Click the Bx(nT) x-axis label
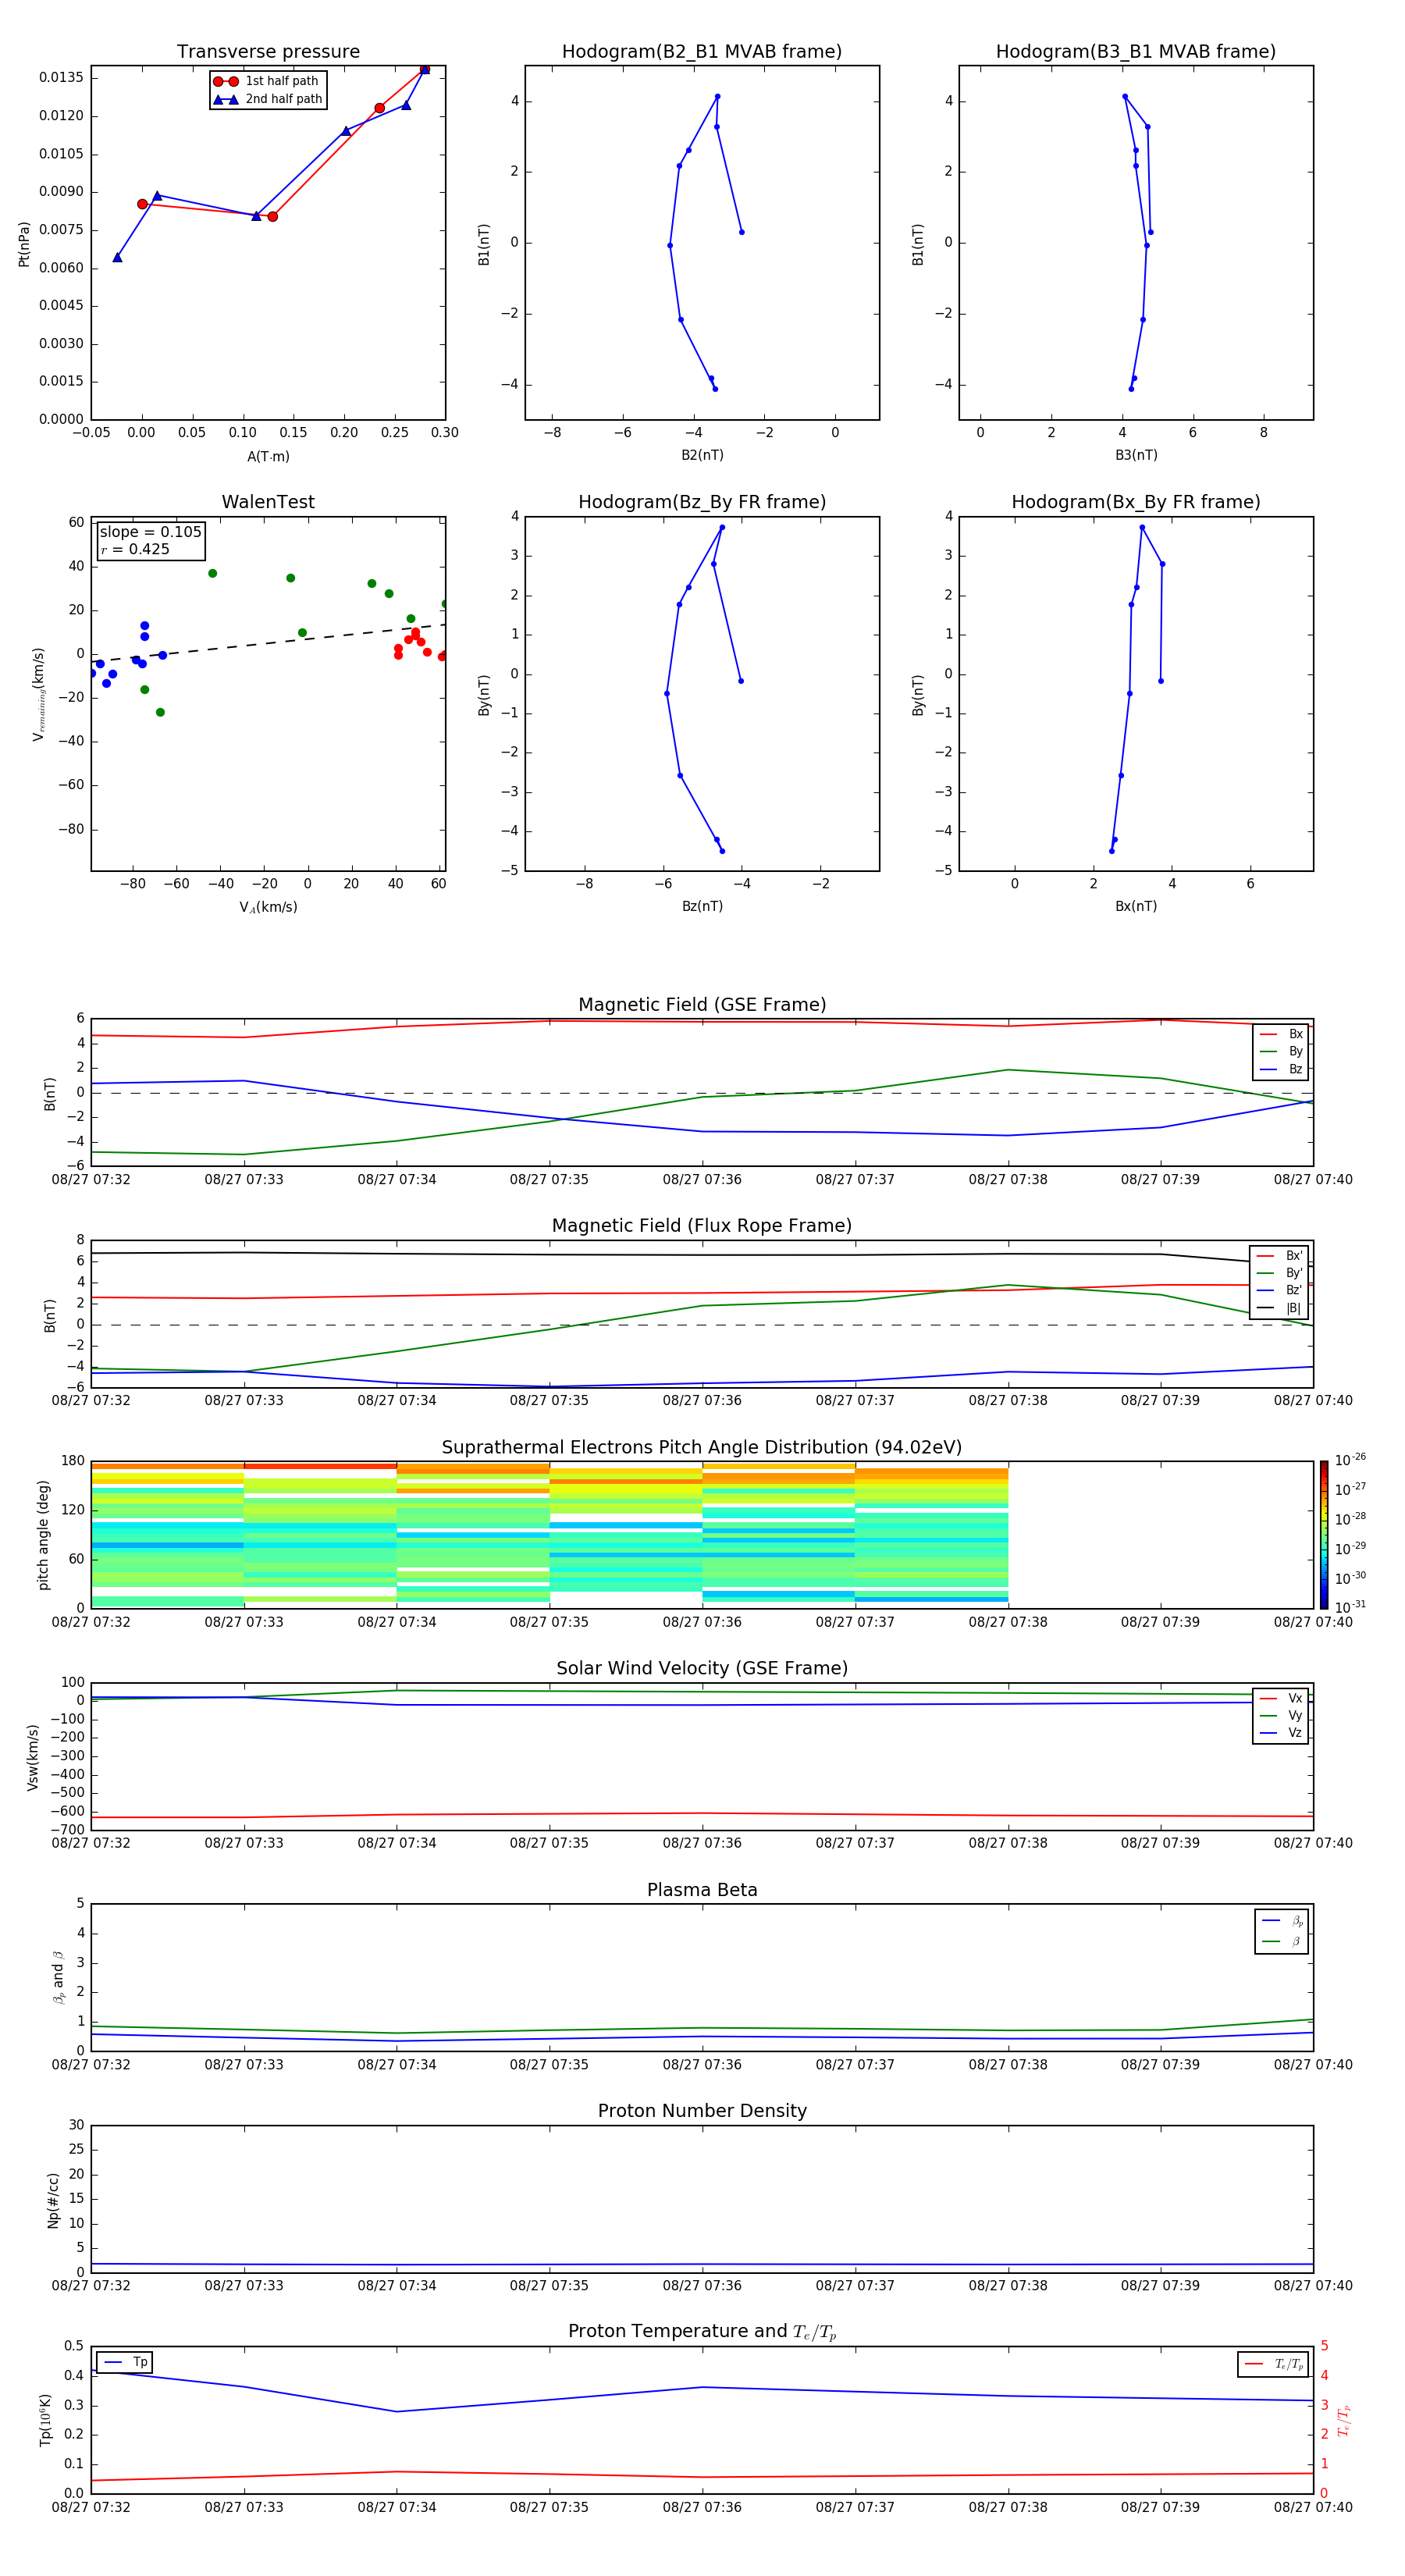This screenshot has width=1405, height=2576. pyautogui.click(x=1136, y=907)
